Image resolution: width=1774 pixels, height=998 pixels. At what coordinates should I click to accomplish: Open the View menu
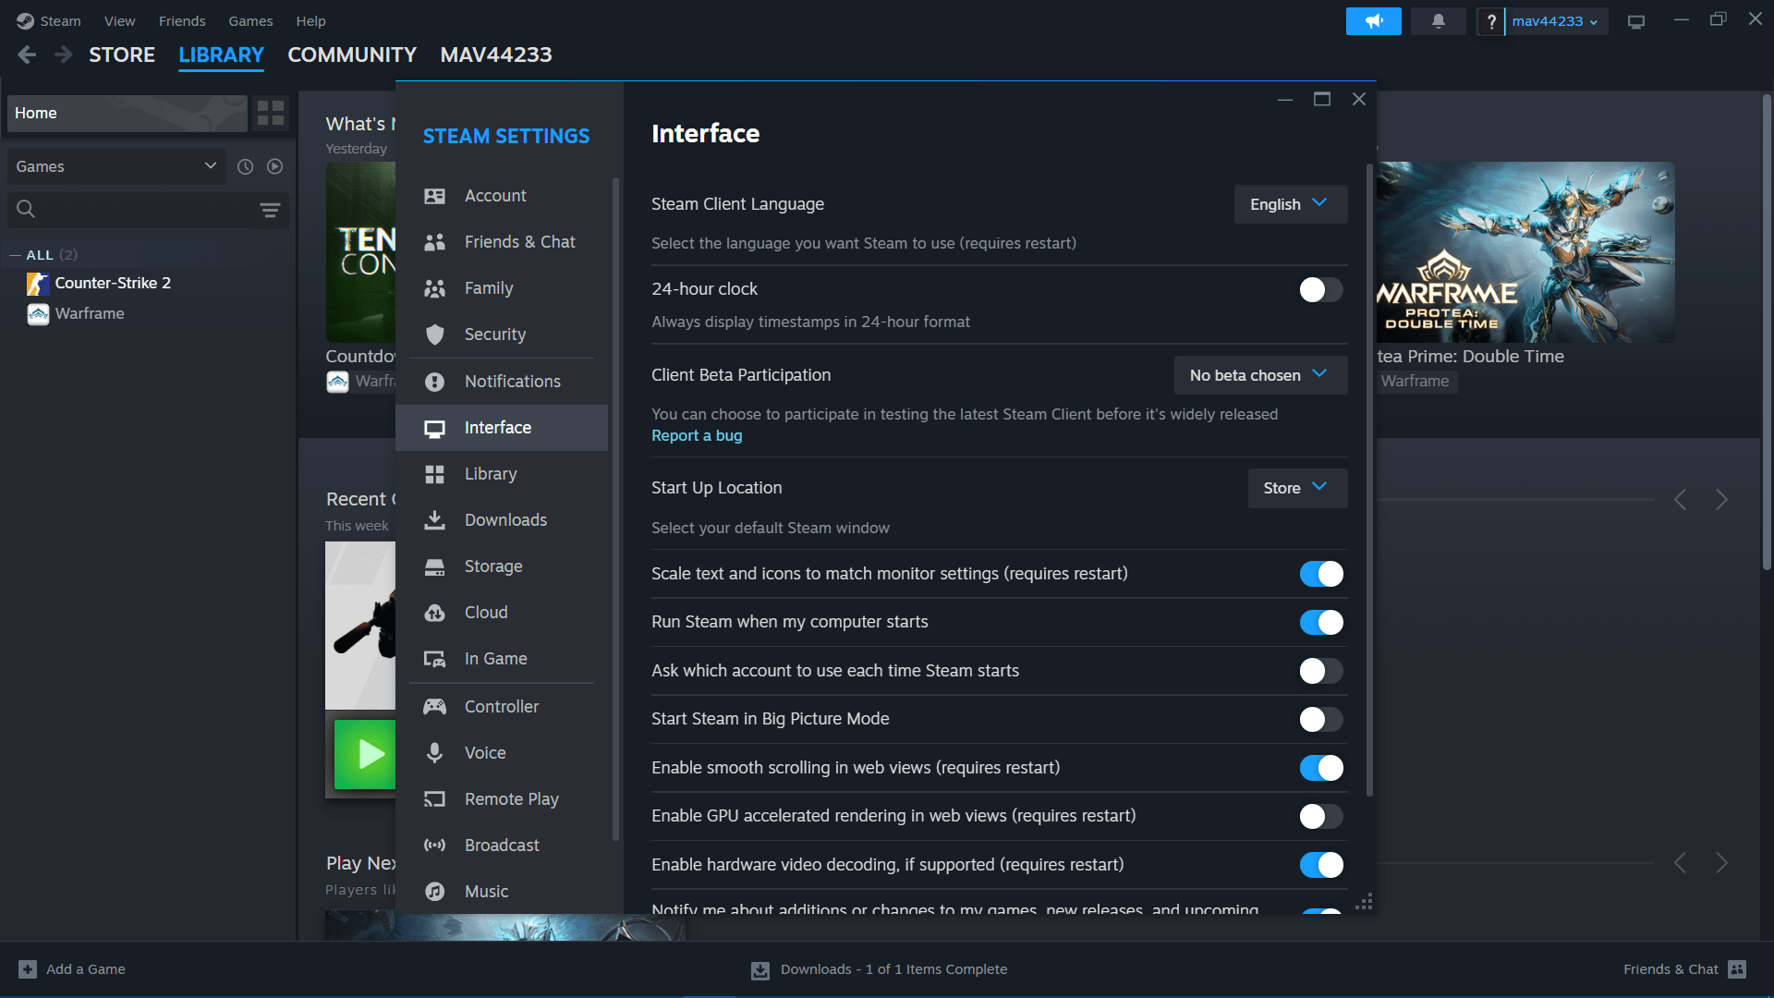(x=119, y=20)
